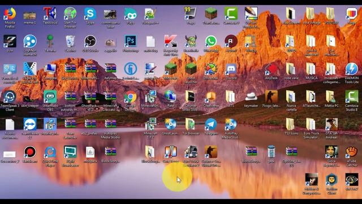This screenshot has width=362, height=204.
Task: Open the Core Temp thermometer shortcut
Action: tap(170, 152)
